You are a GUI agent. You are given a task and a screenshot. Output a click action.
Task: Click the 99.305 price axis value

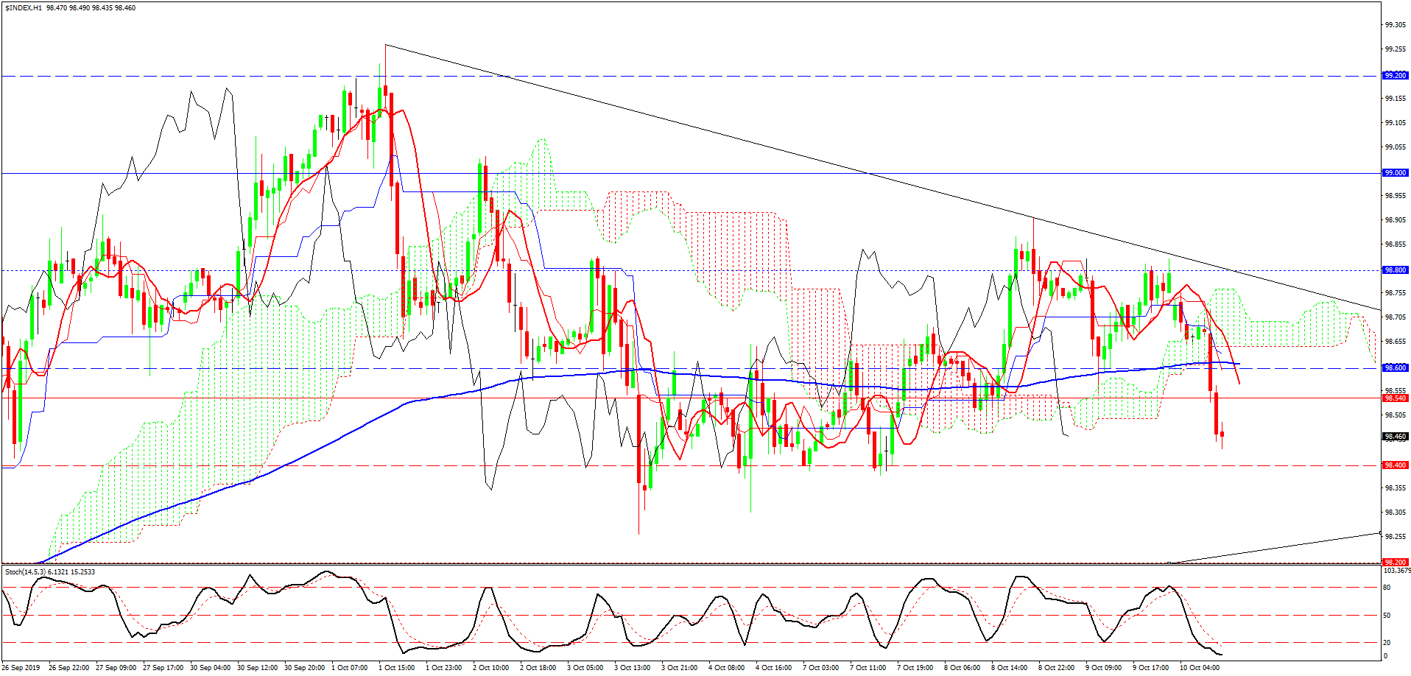coord(1396,25)
